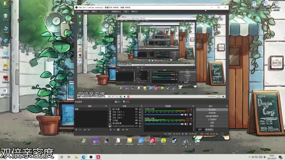Open the desktop audio (top mixer) settings gear
The image size is (285, 160).
tap(191, 114)
